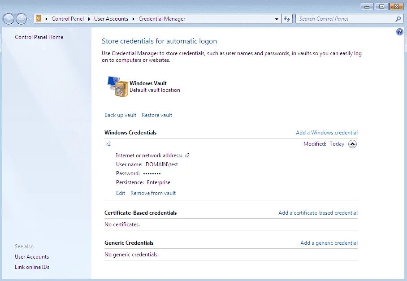Click the r2 credential entry name

click(108, 144)
